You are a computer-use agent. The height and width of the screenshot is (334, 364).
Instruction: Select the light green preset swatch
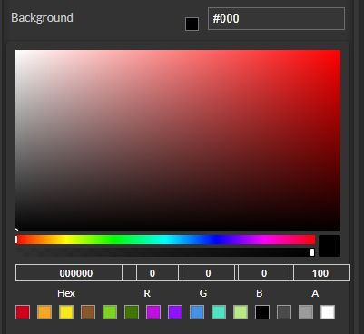pyautogui.click(x=110, y=312)
